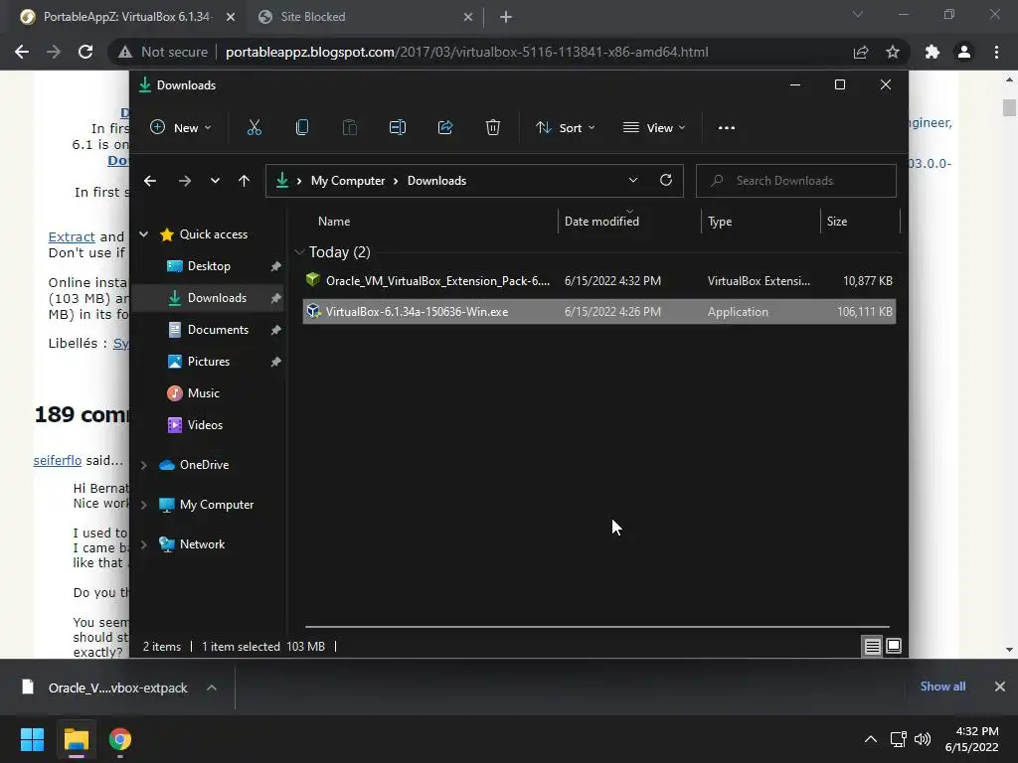
Task: Click seiferflo commenter link
Action: [57, 460]
